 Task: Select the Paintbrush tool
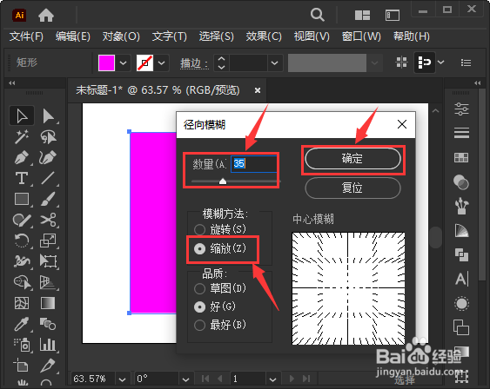[x=48, y=199]
